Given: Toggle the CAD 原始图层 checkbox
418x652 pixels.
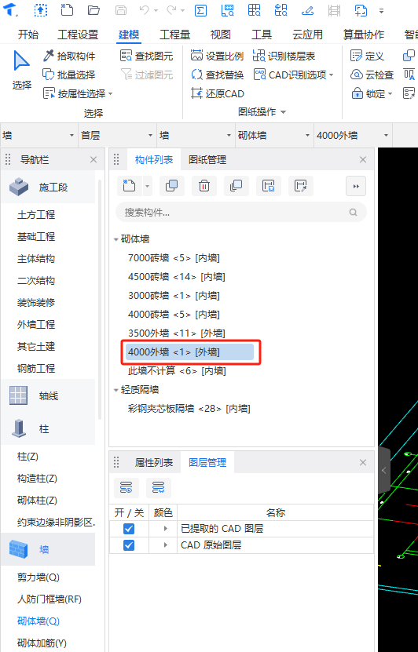Looking at the screenshot, I should [129, 545].
